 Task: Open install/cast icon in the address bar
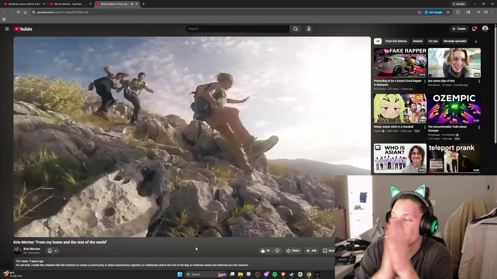[x=419, y=12]
